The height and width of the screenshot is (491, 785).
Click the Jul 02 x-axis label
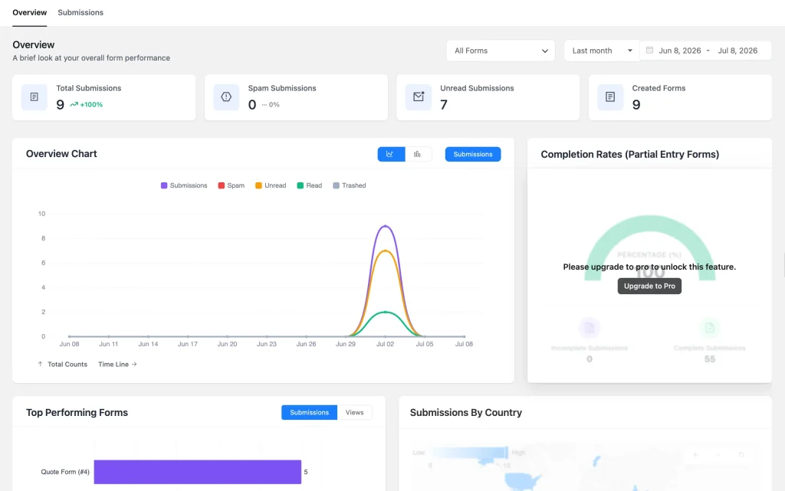pos(385,344)
